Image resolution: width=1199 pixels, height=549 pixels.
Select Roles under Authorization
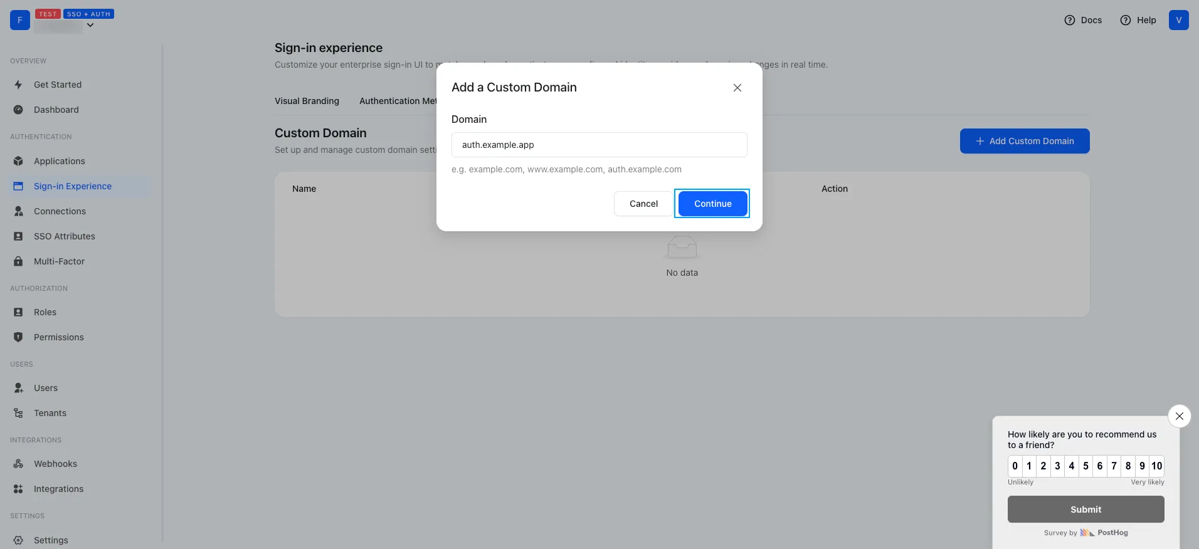tap(44, 312)
